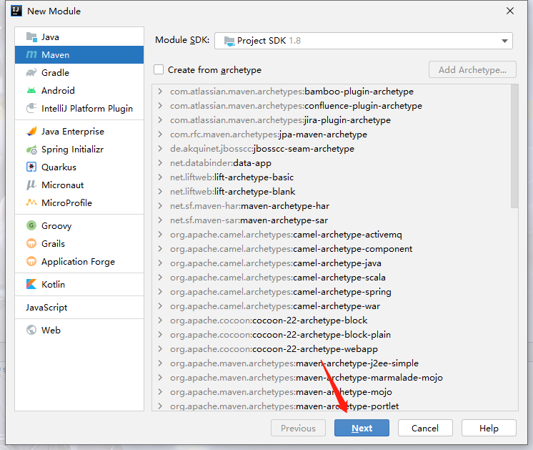Viewport: 533px width, 450px height.
Task: Click the Cancel button
Action: coord(425,428)
